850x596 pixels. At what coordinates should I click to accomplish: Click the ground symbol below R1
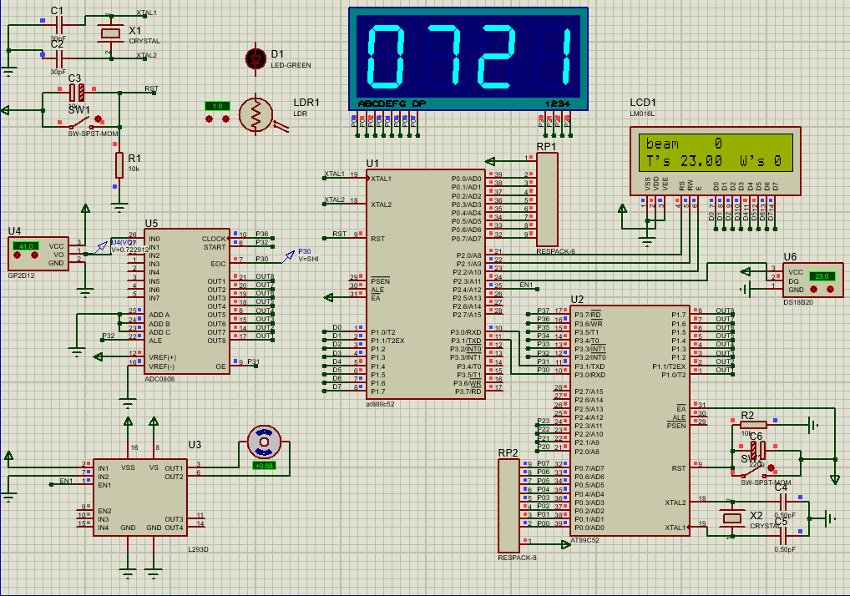coord(119,207)
